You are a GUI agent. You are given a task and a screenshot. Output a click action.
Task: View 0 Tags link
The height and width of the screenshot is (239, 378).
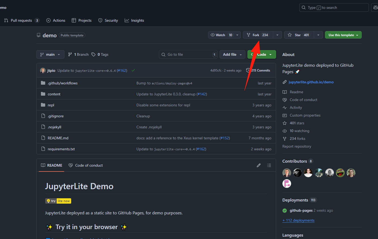100,54
